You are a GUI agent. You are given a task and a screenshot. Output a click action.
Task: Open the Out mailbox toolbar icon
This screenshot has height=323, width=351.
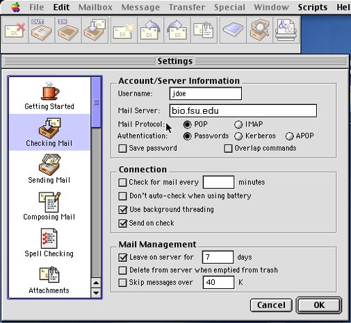pos(42,30)
